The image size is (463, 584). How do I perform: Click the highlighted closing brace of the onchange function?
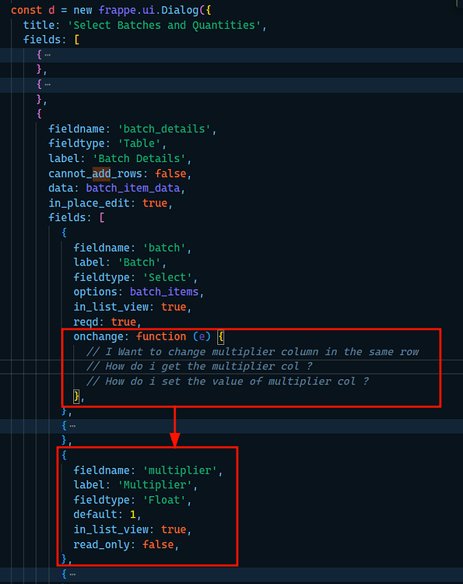pos(76,396)
